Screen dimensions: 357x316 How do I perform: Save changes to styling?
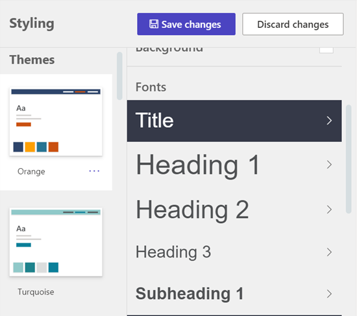tap(186, 24)
